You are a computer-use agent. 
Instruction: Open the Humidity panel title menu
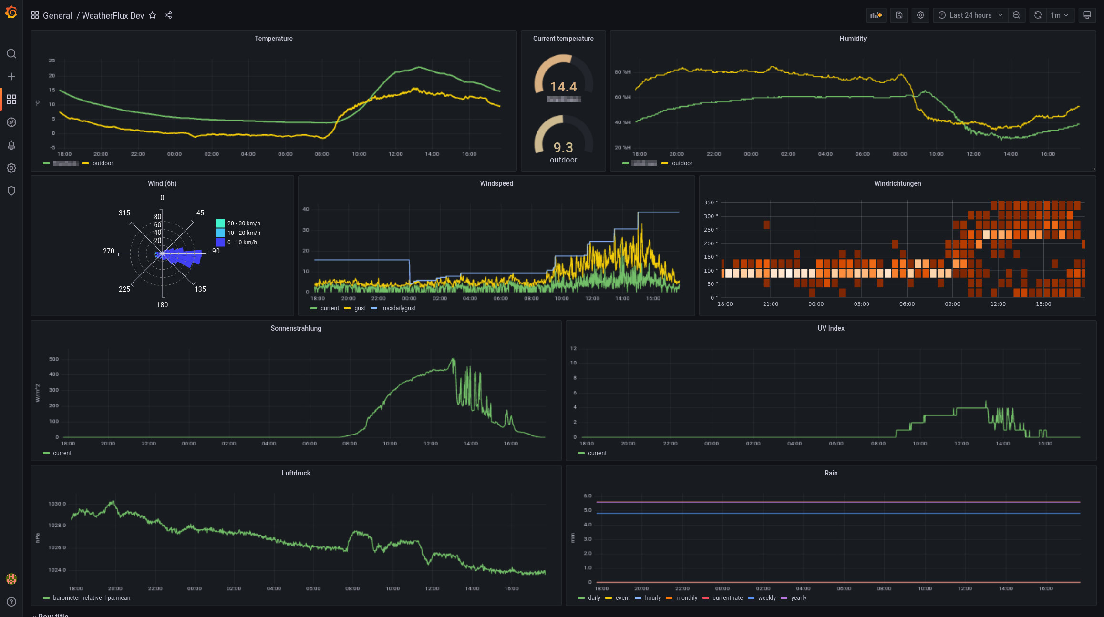[853, 39]
